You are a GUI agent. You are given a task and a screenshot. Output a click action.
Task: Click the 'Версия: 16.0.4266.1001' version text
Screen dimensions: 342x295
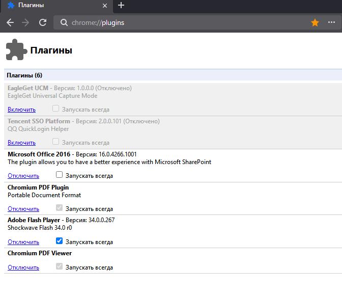coord(106,154)
